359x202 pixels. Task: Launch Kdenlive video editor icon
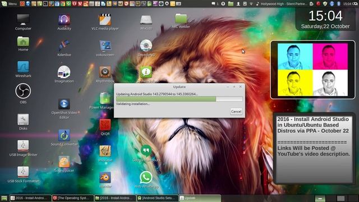(64, 48)
